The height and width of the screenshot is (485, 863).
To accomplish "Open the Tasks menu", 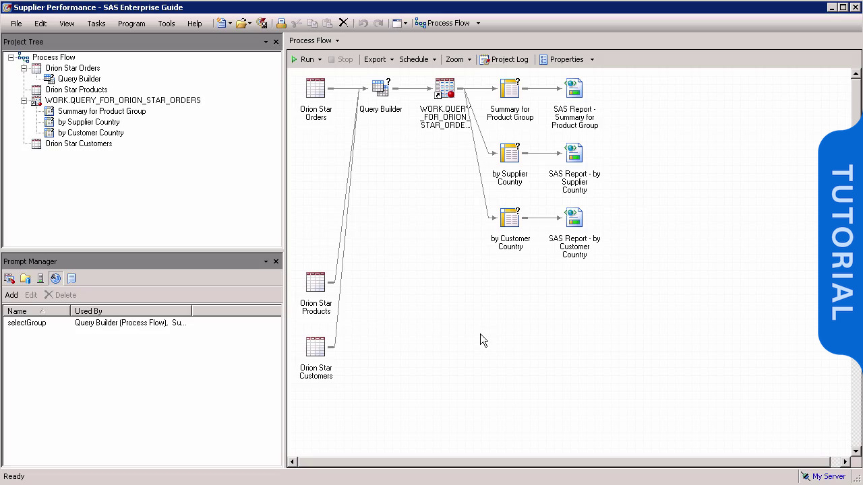I will coord(96,24).
